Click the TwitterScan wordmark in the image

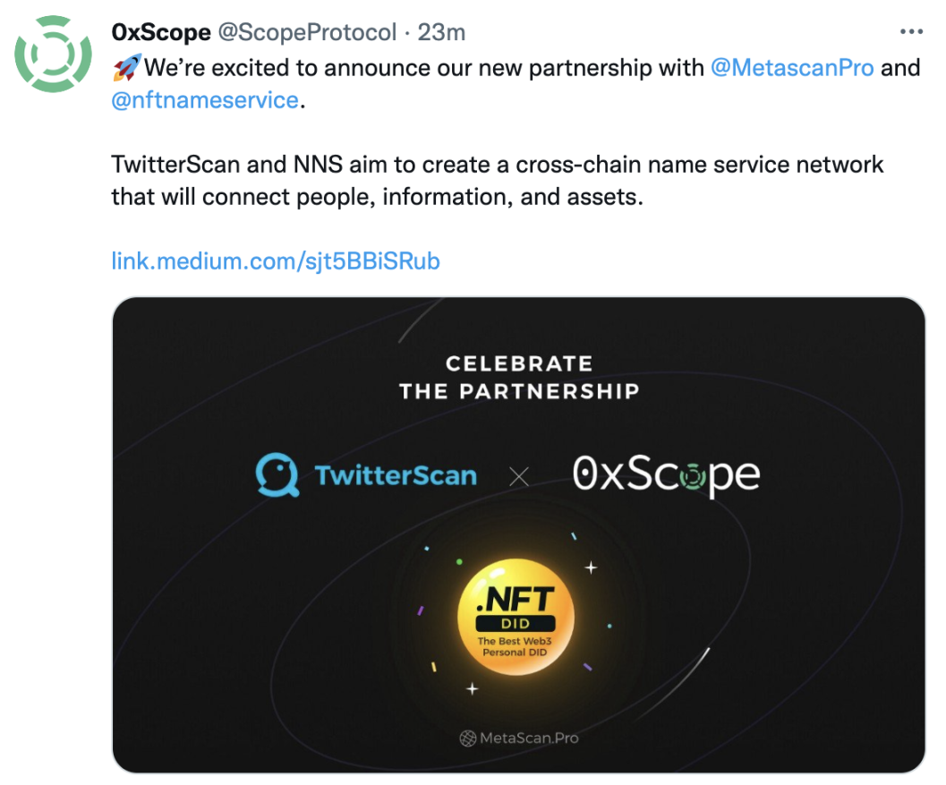tap(396, 474)
